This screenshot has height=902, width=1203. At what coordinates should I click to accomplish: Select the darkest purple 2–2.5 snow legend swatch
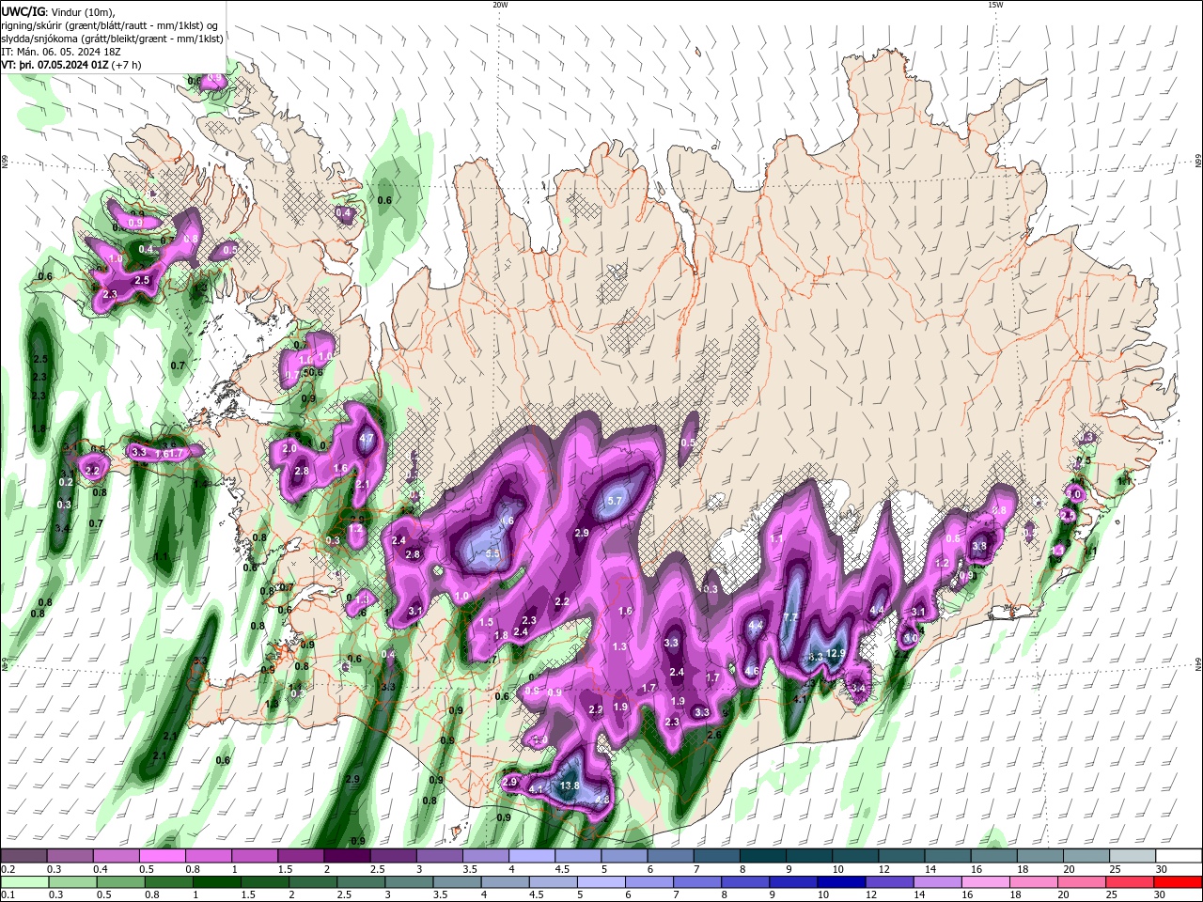click(x=346, y=856)
